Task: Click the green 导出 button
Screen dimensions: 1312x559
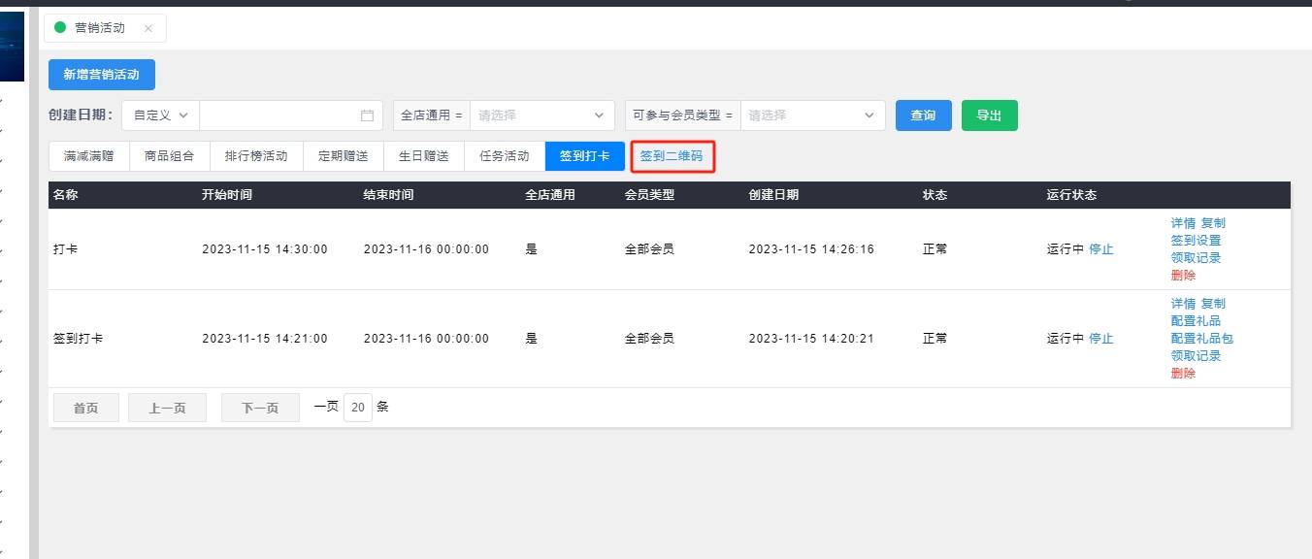Action: tap(990, 115)
